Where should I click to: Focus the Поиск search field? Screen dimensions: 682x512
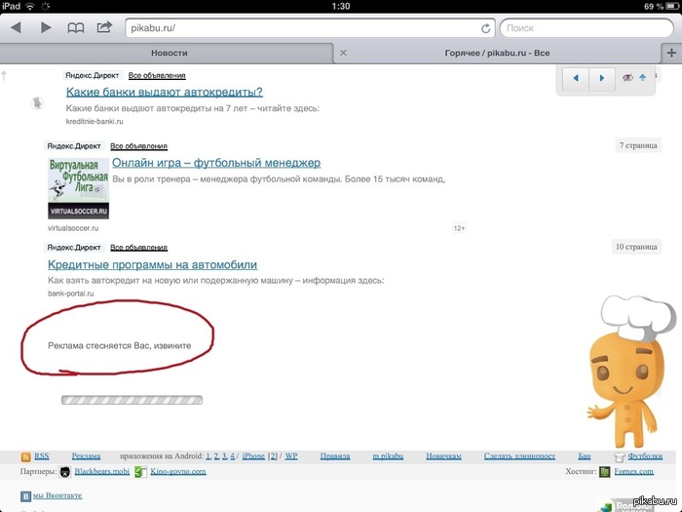(x=587, y=28)
